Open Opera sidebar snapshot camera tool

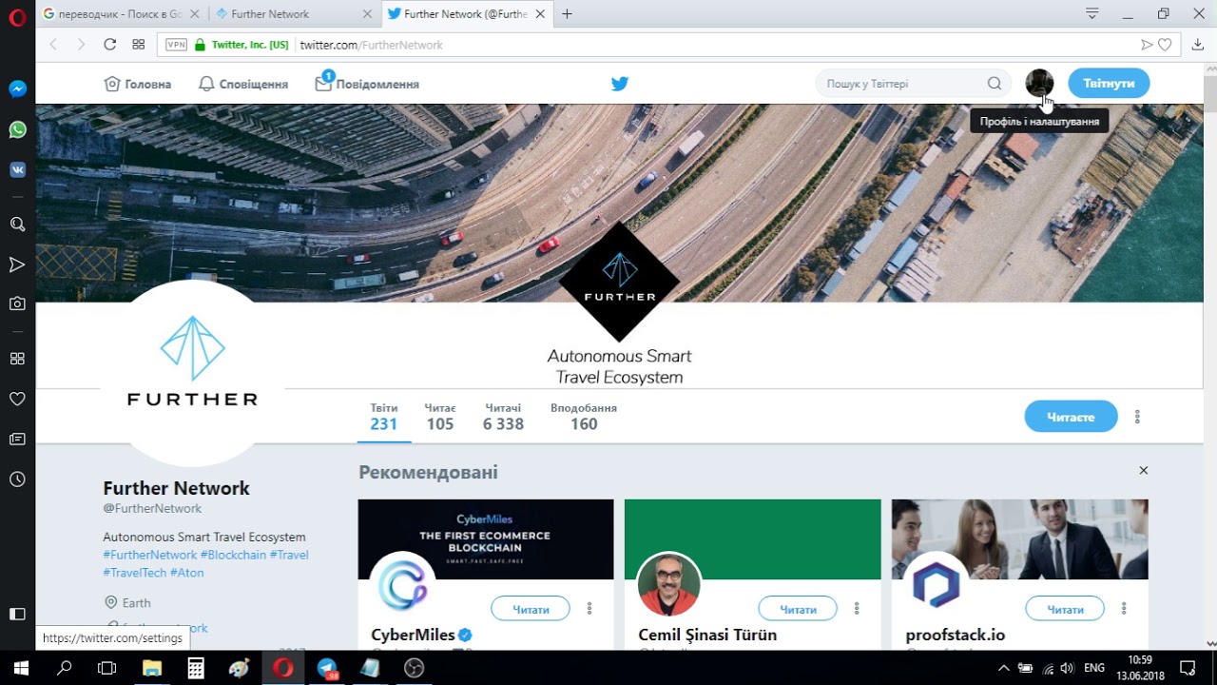[x=17, y=303]
